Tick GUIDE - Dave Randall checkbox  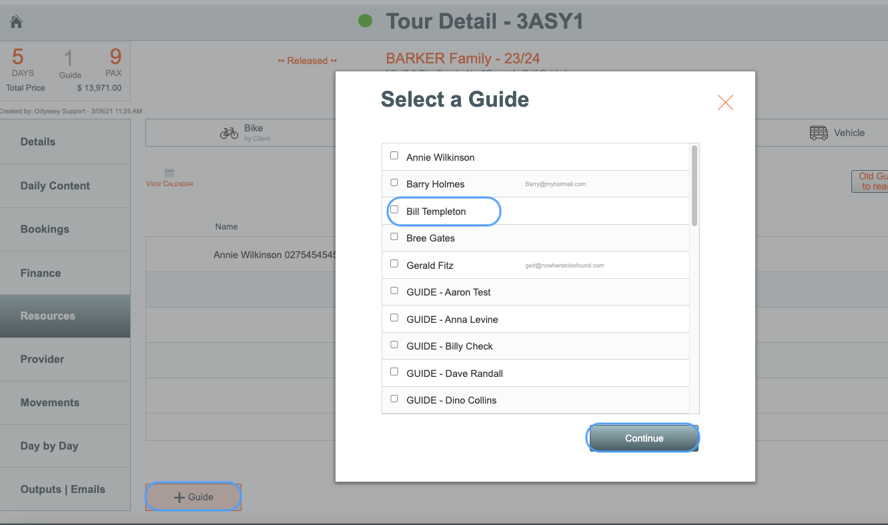[x=394, y=372]
